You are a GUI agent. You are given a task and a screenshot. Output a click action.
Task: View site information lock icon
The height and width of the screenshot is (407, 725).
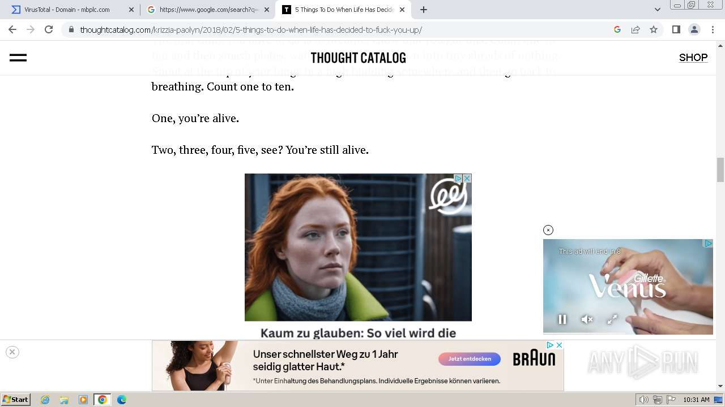pos(71,30)
